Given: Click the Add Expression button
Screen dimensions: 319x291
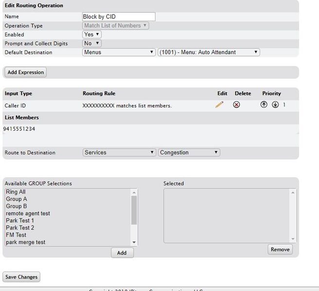Looking at the screenshot, I should [x=26, y=72].
